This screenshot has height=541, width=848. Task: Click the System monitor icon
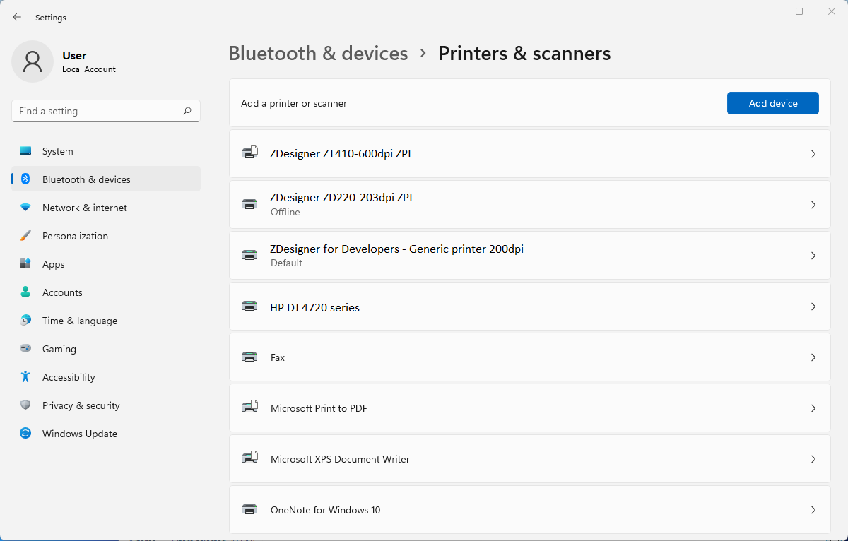click(25, 151)
